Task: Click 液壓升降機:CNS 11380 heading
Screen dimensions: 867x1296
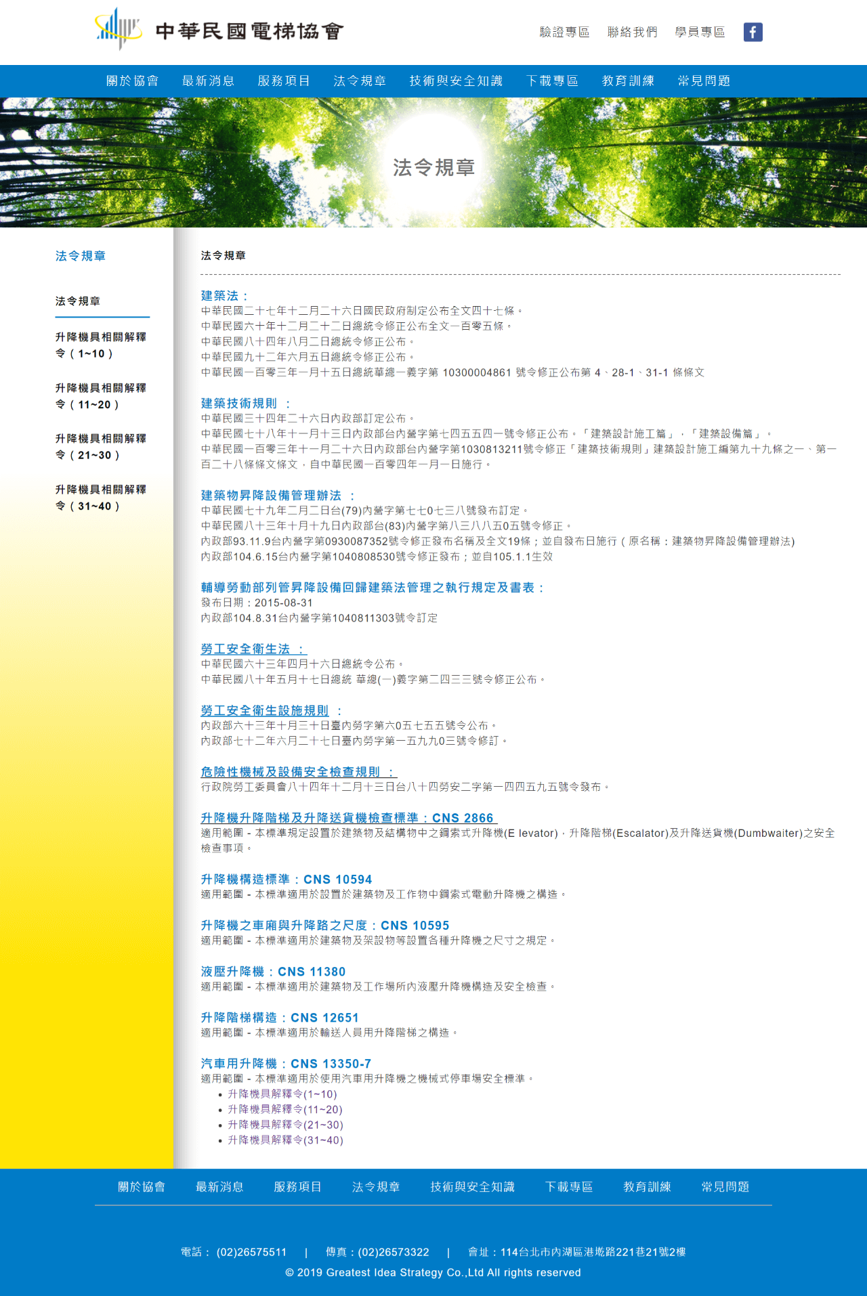Action: pos(273,972)
